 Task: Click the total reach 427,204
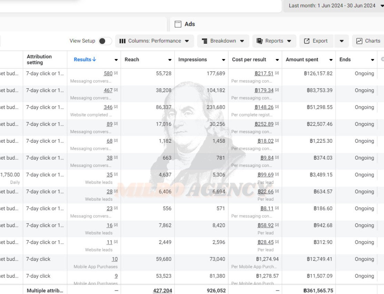click(x=163, y=291)
